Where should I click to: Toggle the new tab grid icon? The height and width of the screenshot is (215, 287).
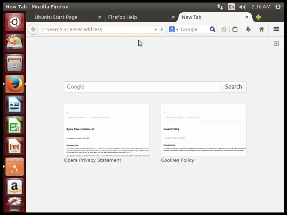pyautogui.click(x=277, y=43)
